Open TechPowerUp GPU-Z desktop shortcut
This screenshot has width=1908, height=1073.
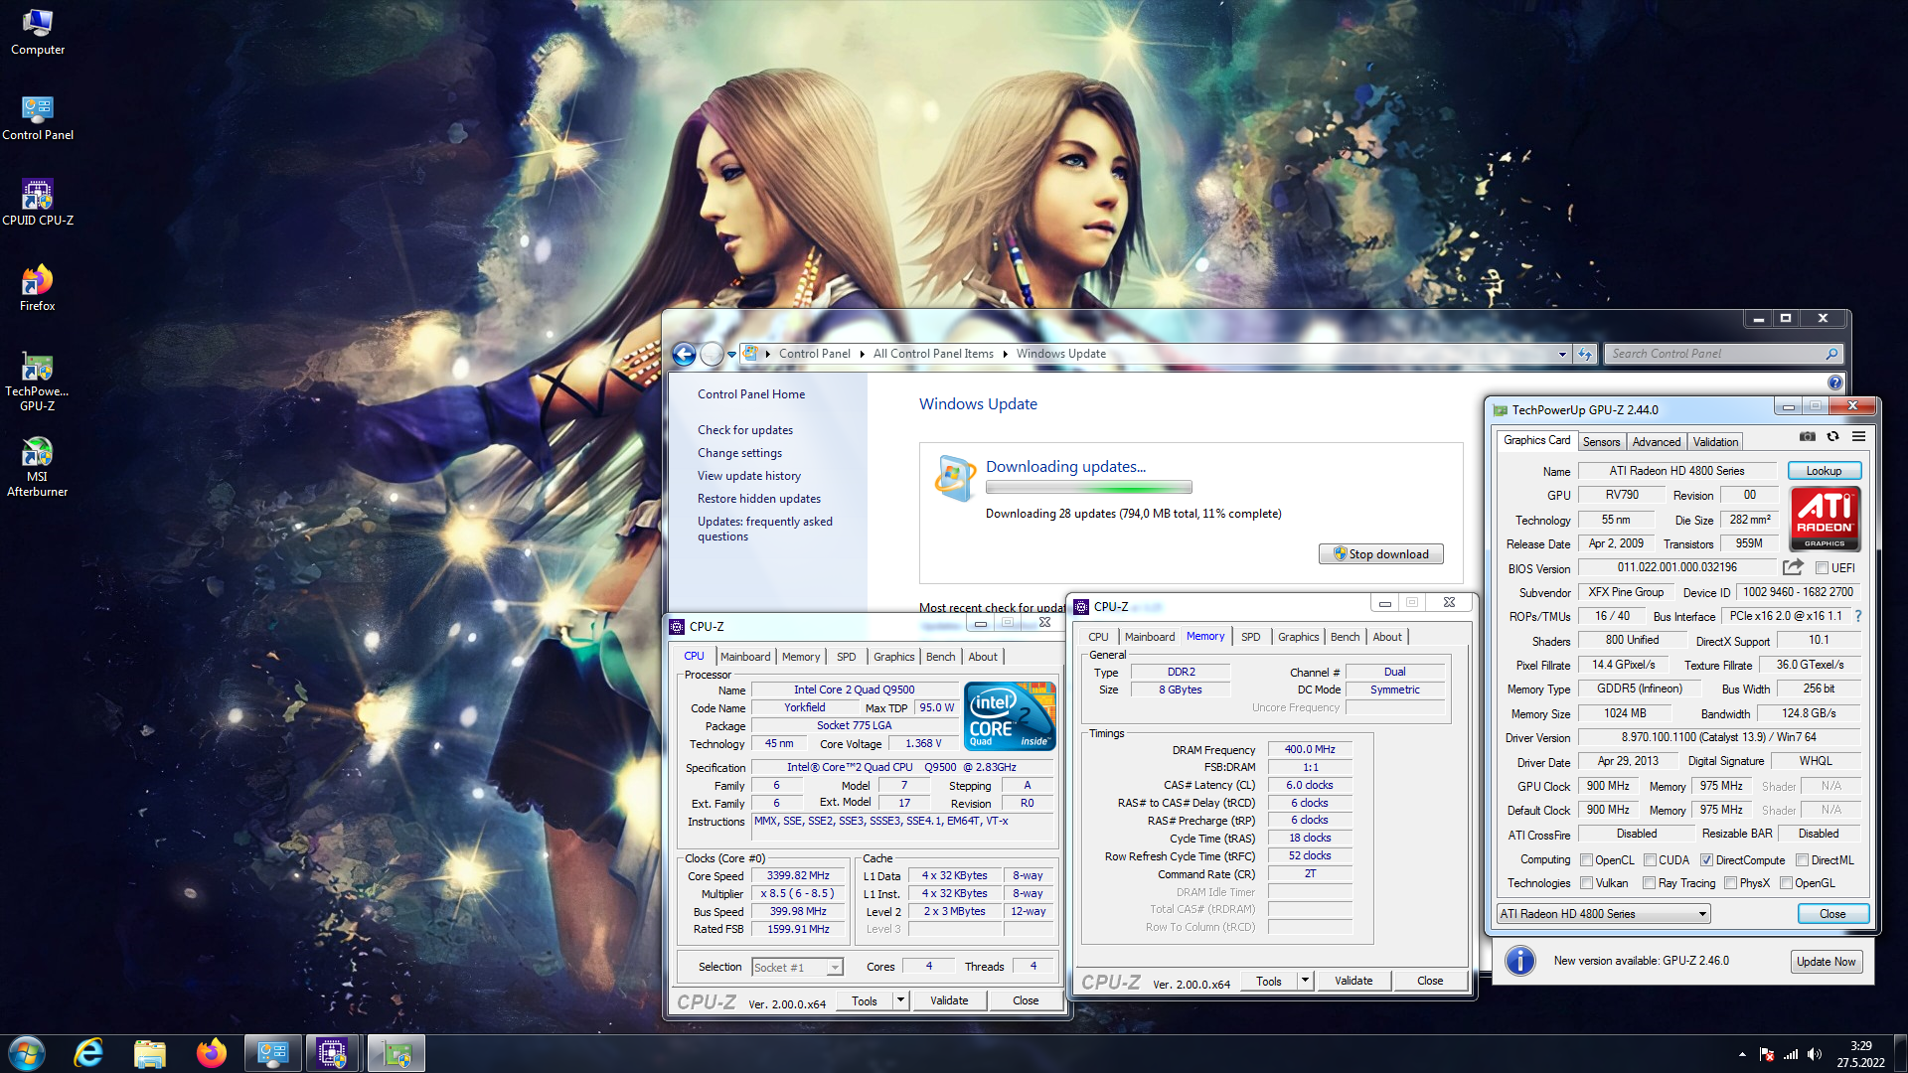point(37,382)
